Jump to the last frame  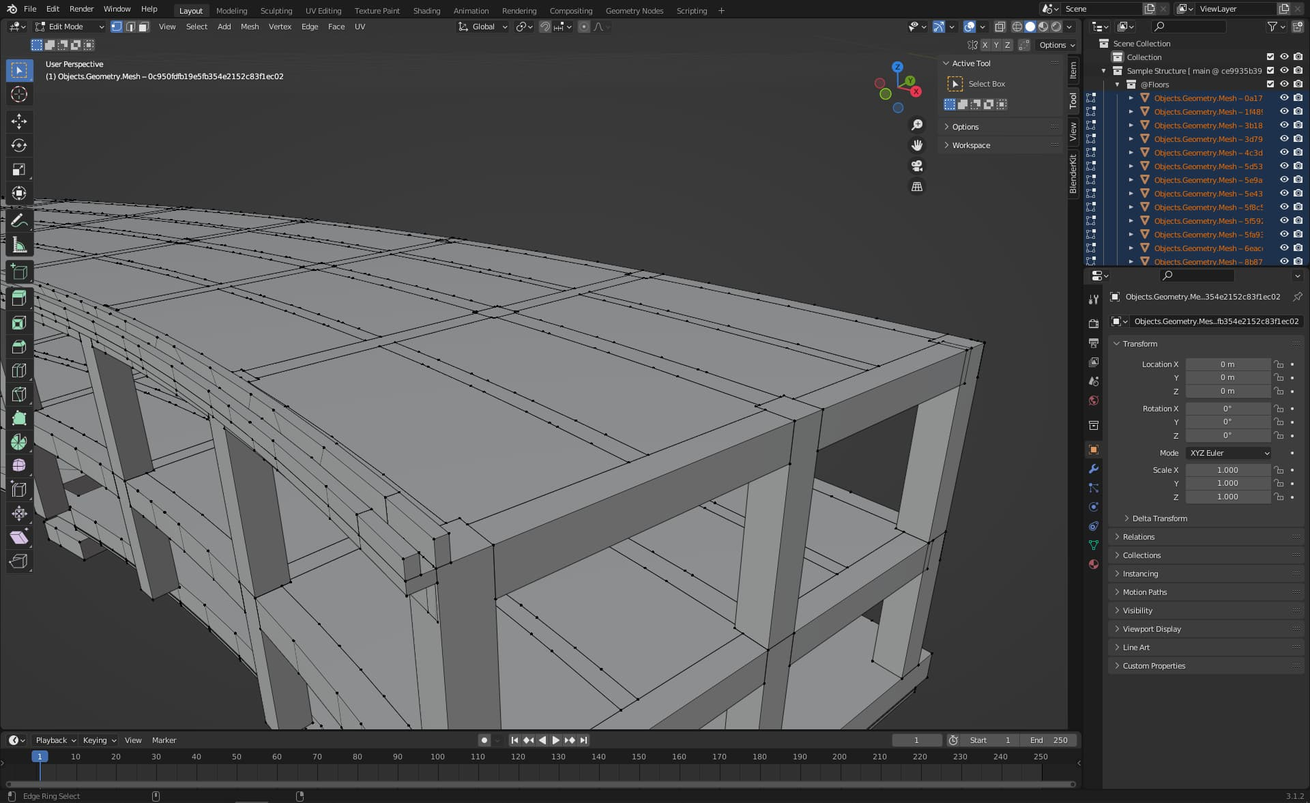tap(583, 740)
